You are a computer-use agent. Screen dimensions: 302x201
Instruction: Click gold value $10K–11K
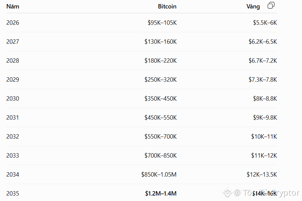tap(264, 137)
